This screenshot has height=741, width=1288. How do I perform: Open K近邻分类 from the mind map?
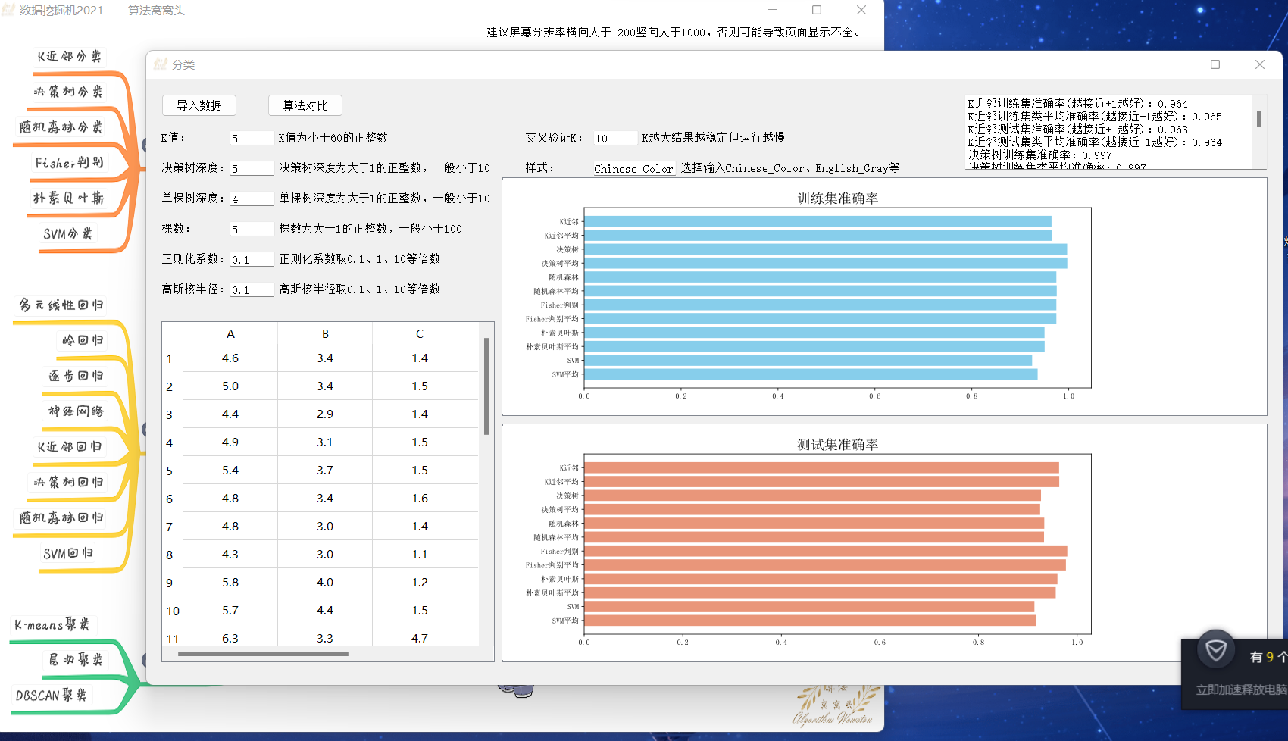tap(69, 56)
